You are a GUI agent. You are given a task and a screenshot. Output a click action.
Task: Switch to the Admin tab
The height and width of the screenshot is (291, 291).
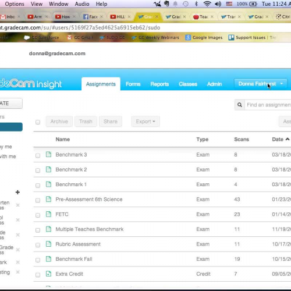pos(214,84)
